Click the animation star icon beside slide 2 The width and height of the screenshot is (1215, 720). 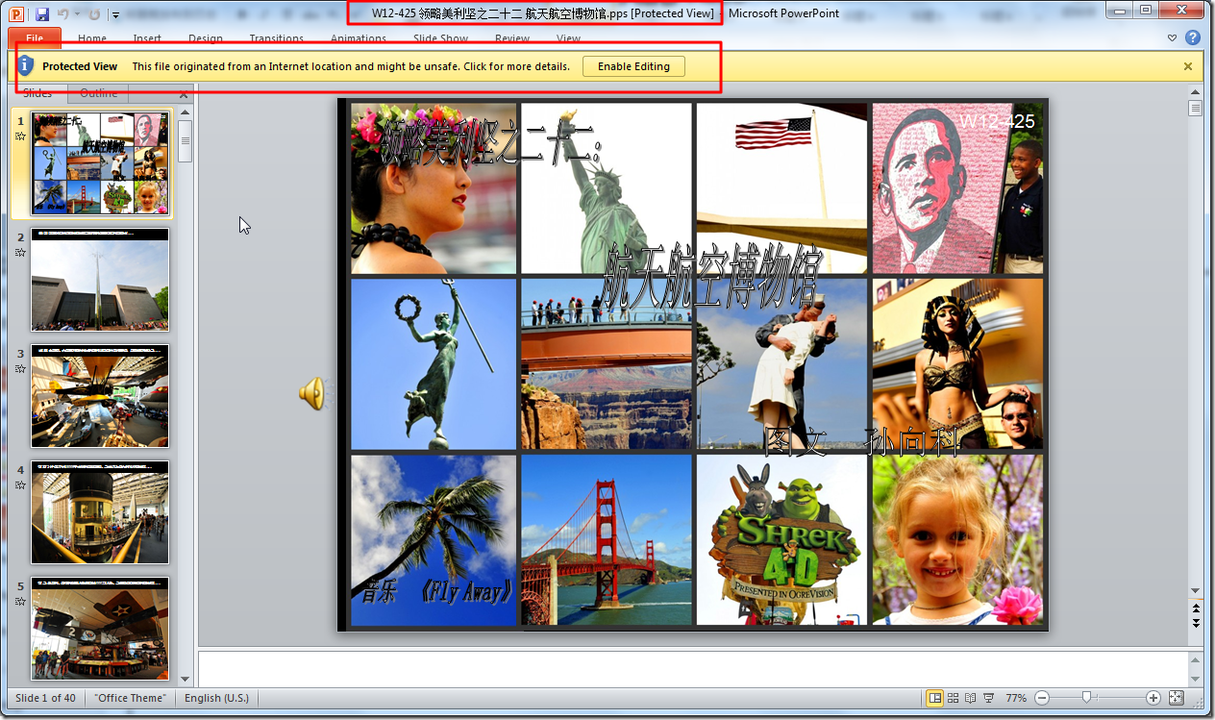(20, 253)
